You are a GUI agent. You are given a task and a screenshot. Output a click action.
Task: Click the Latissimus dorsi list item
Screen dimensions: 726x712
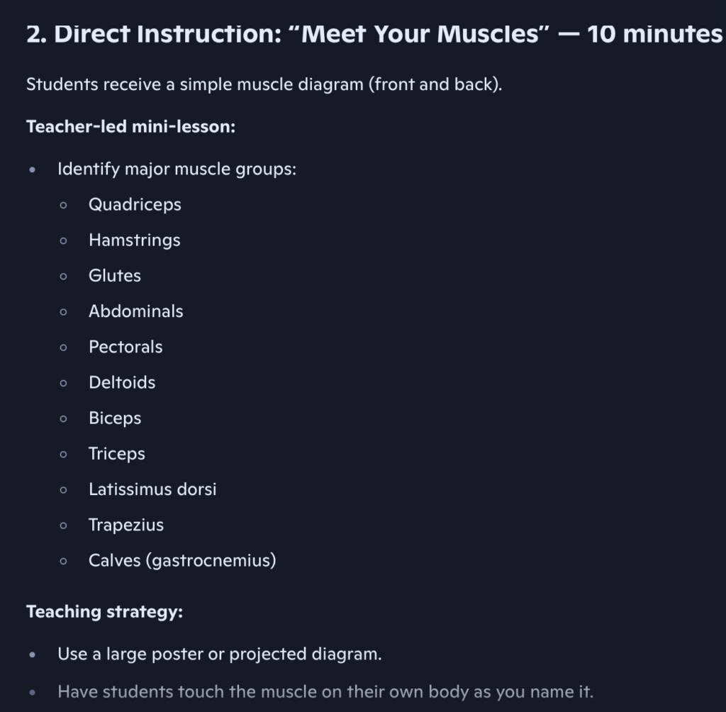click(x=152, y=489)
